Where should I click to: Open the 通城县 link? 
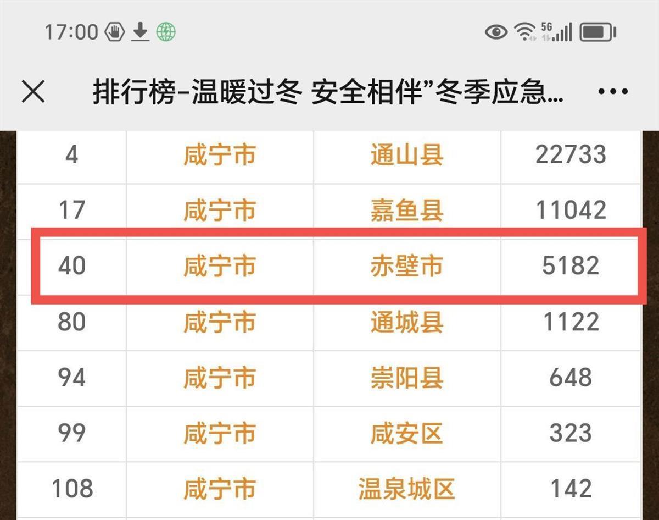[406, 322]
